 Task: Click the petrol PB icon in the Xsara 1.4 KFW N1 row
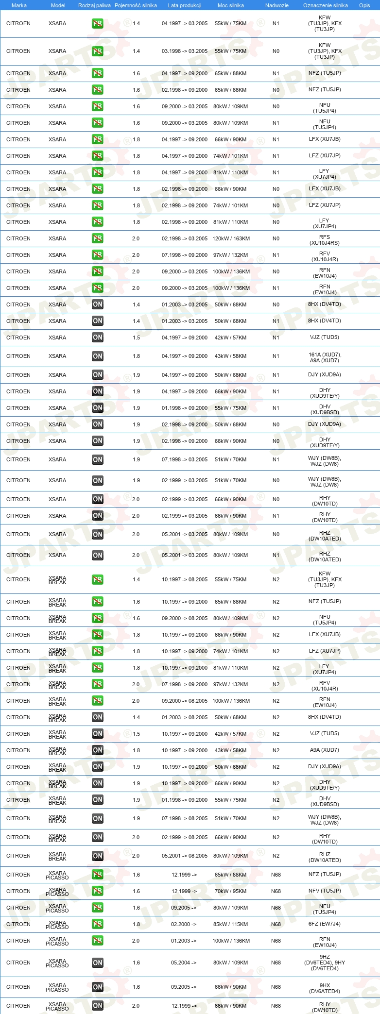point(98,23)
